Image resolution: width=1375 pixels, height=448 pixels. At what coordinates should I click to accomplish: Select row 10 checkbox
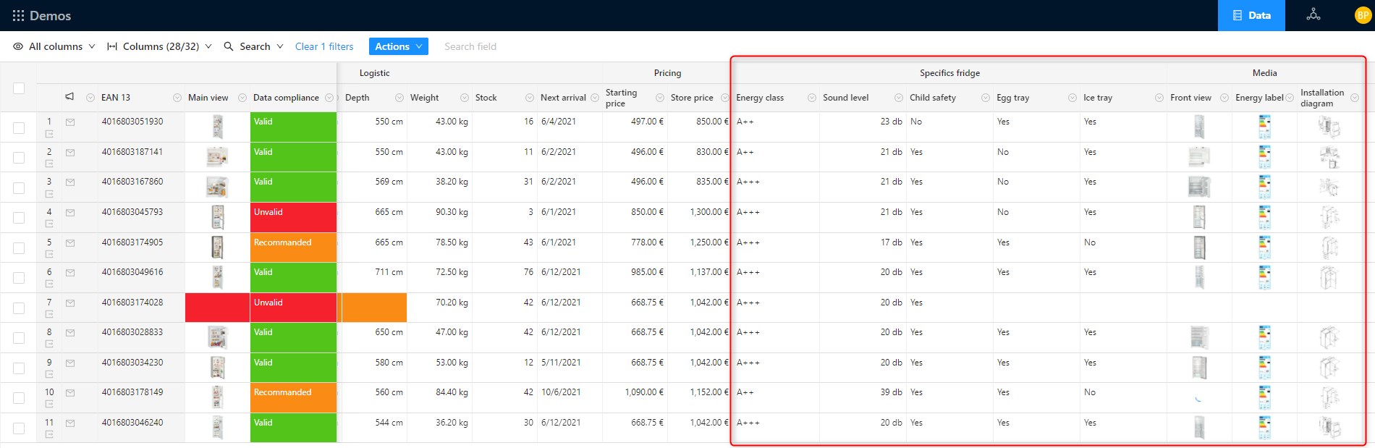(x=19, y=398)
